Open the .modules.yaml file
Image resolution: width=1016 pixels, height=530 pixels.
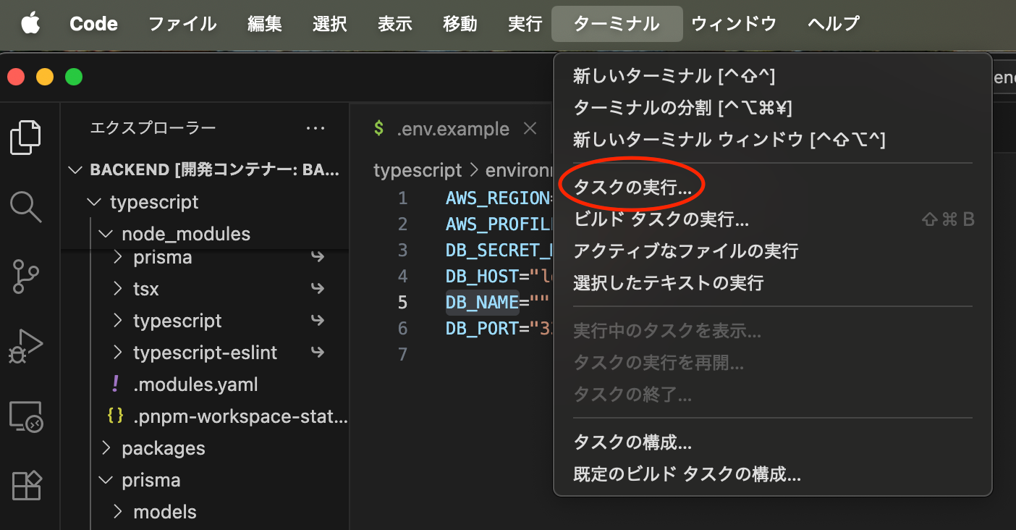coord(195,384)
